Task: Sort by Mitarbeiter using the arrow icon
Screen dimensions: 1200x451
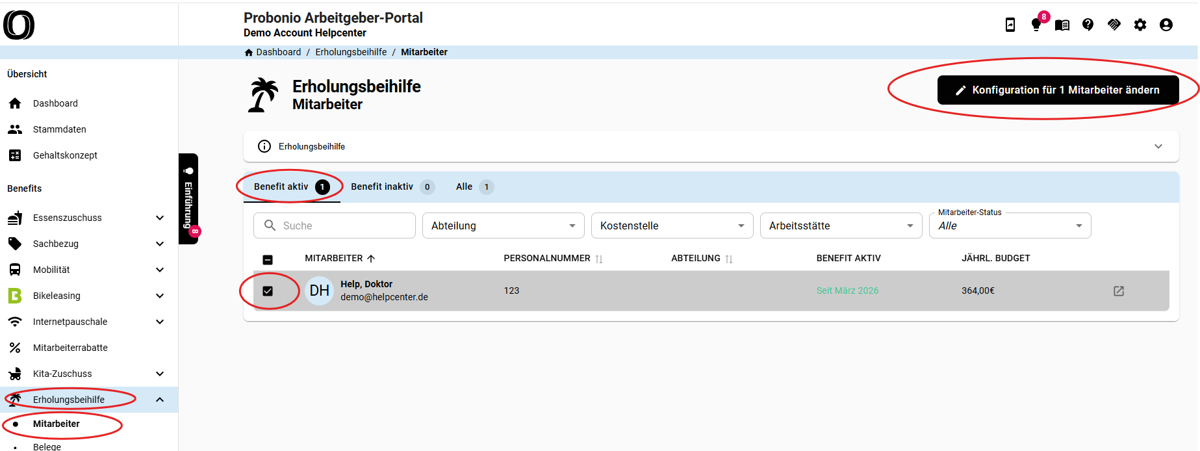Action: (371, 259)
